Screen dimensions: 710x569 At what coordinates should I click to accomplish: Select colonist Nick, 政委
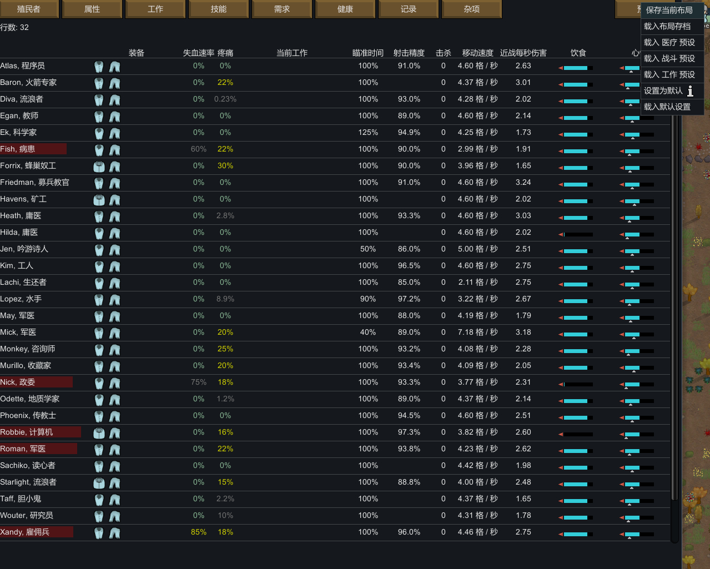coord(18,382)
